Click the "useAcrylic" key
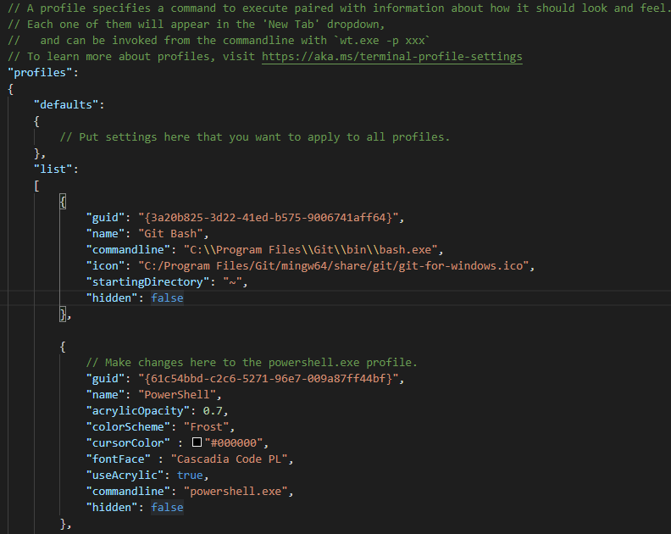 tap(125, 476)
